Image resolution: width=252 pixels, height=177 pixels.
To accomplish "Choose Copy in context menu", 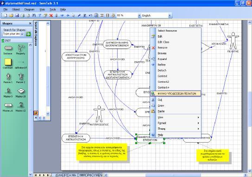I will point(176,105).
